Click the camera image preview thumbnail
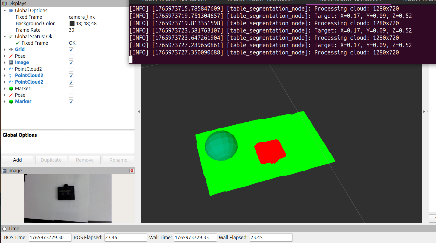436x243 pixels. (68, 199)
